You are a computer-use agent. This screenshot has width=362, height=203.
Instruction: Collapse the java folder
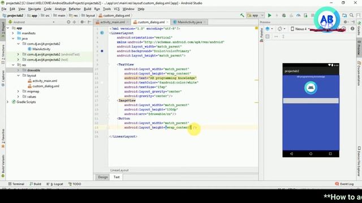(x=13, y=39)
